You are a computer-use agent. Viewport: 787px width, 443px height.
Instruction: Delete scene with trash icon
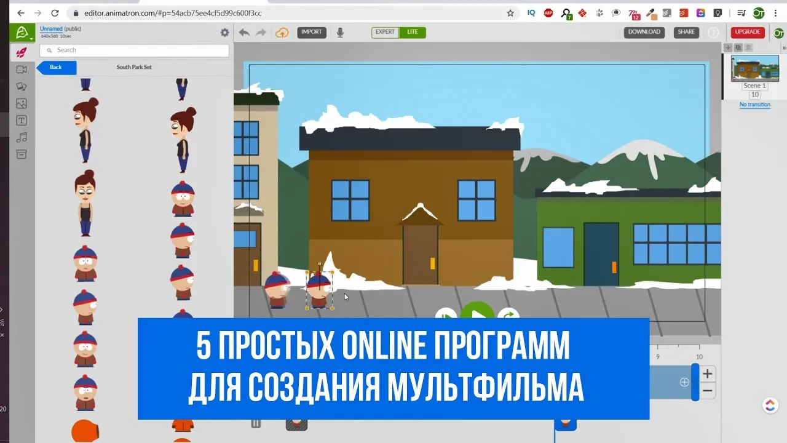(x=748, y=47)
